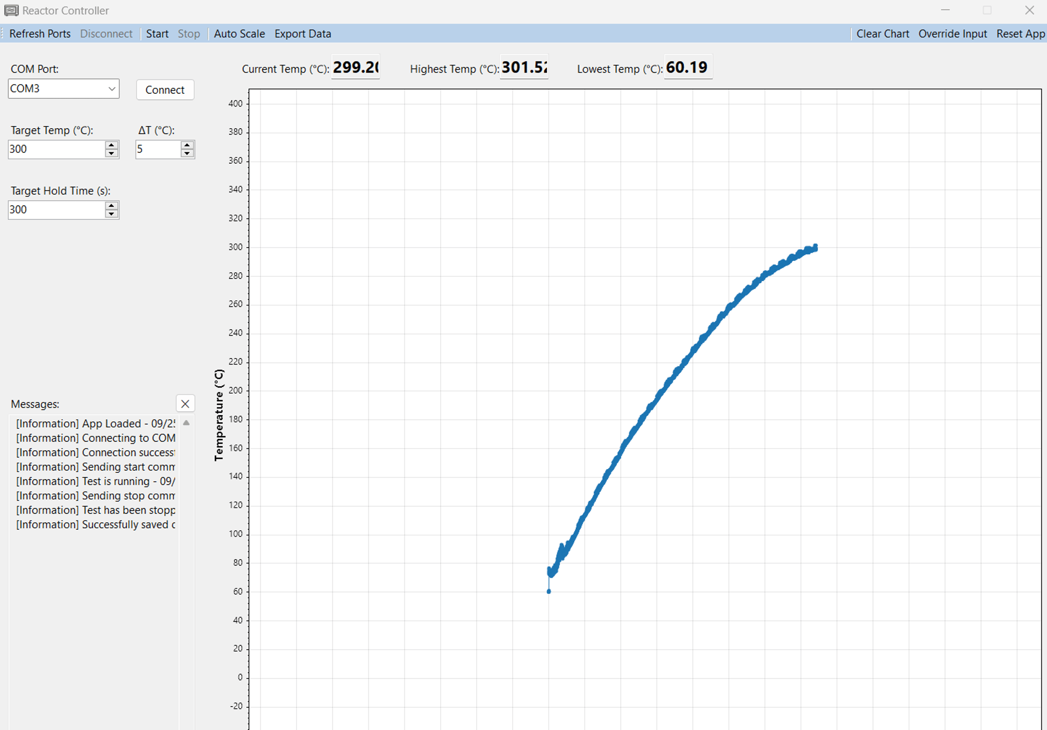
Task: Select the 'Test is running' message
Action: point(95,481)
